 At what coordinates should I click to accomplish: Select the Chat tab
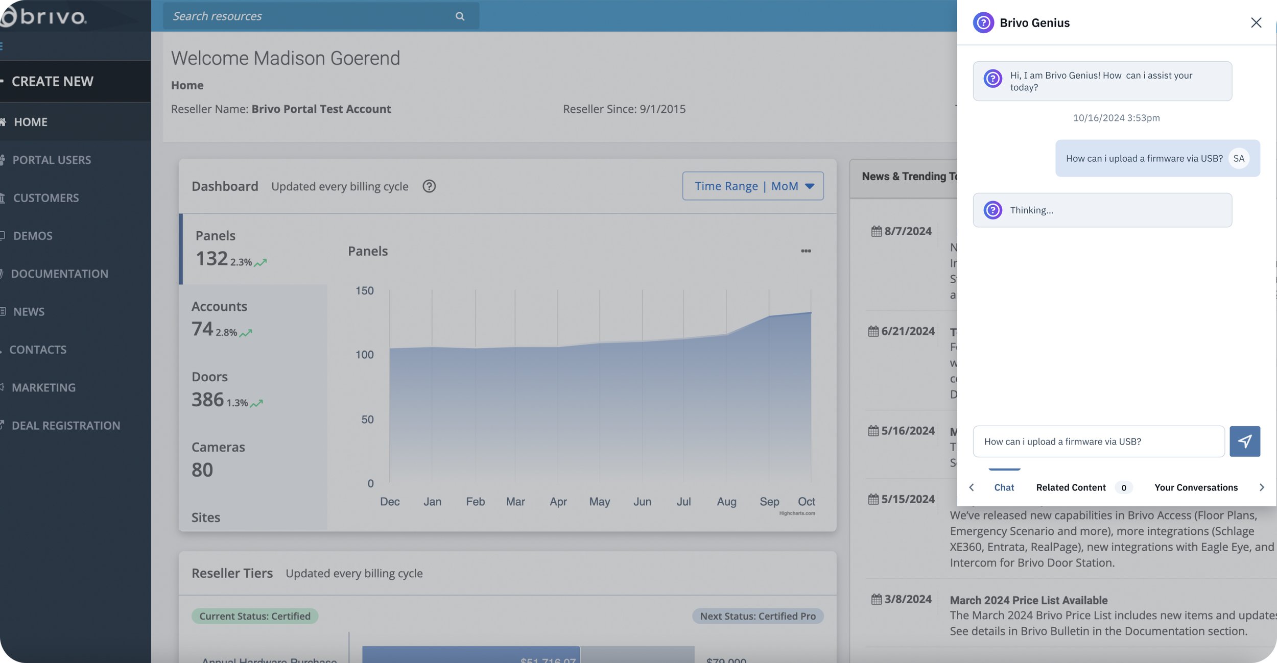(1003, 487)
